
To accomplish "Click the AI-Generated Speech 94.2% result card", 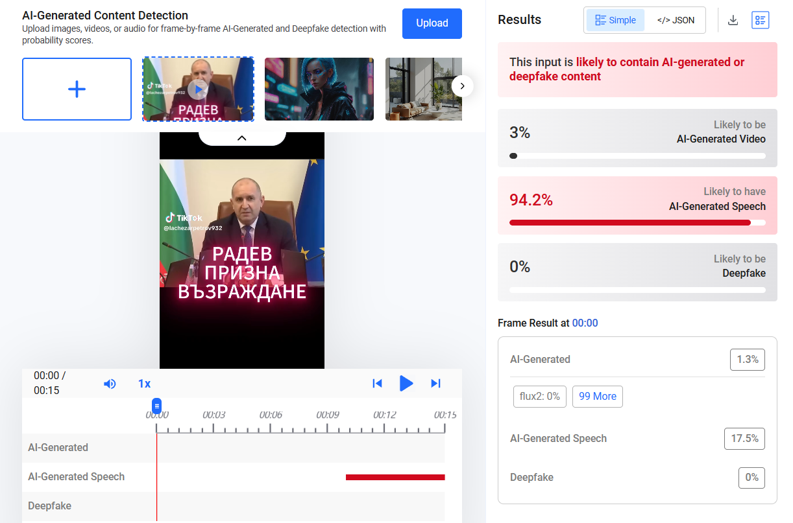I will pos(637,205).
